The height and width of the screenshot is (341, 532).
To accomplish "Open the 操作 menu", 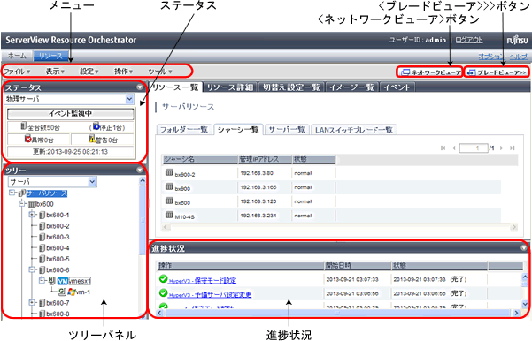I will [x=123, y=72].
